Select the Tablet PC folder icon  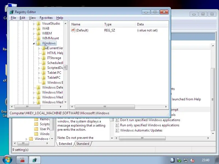(44, 73)
